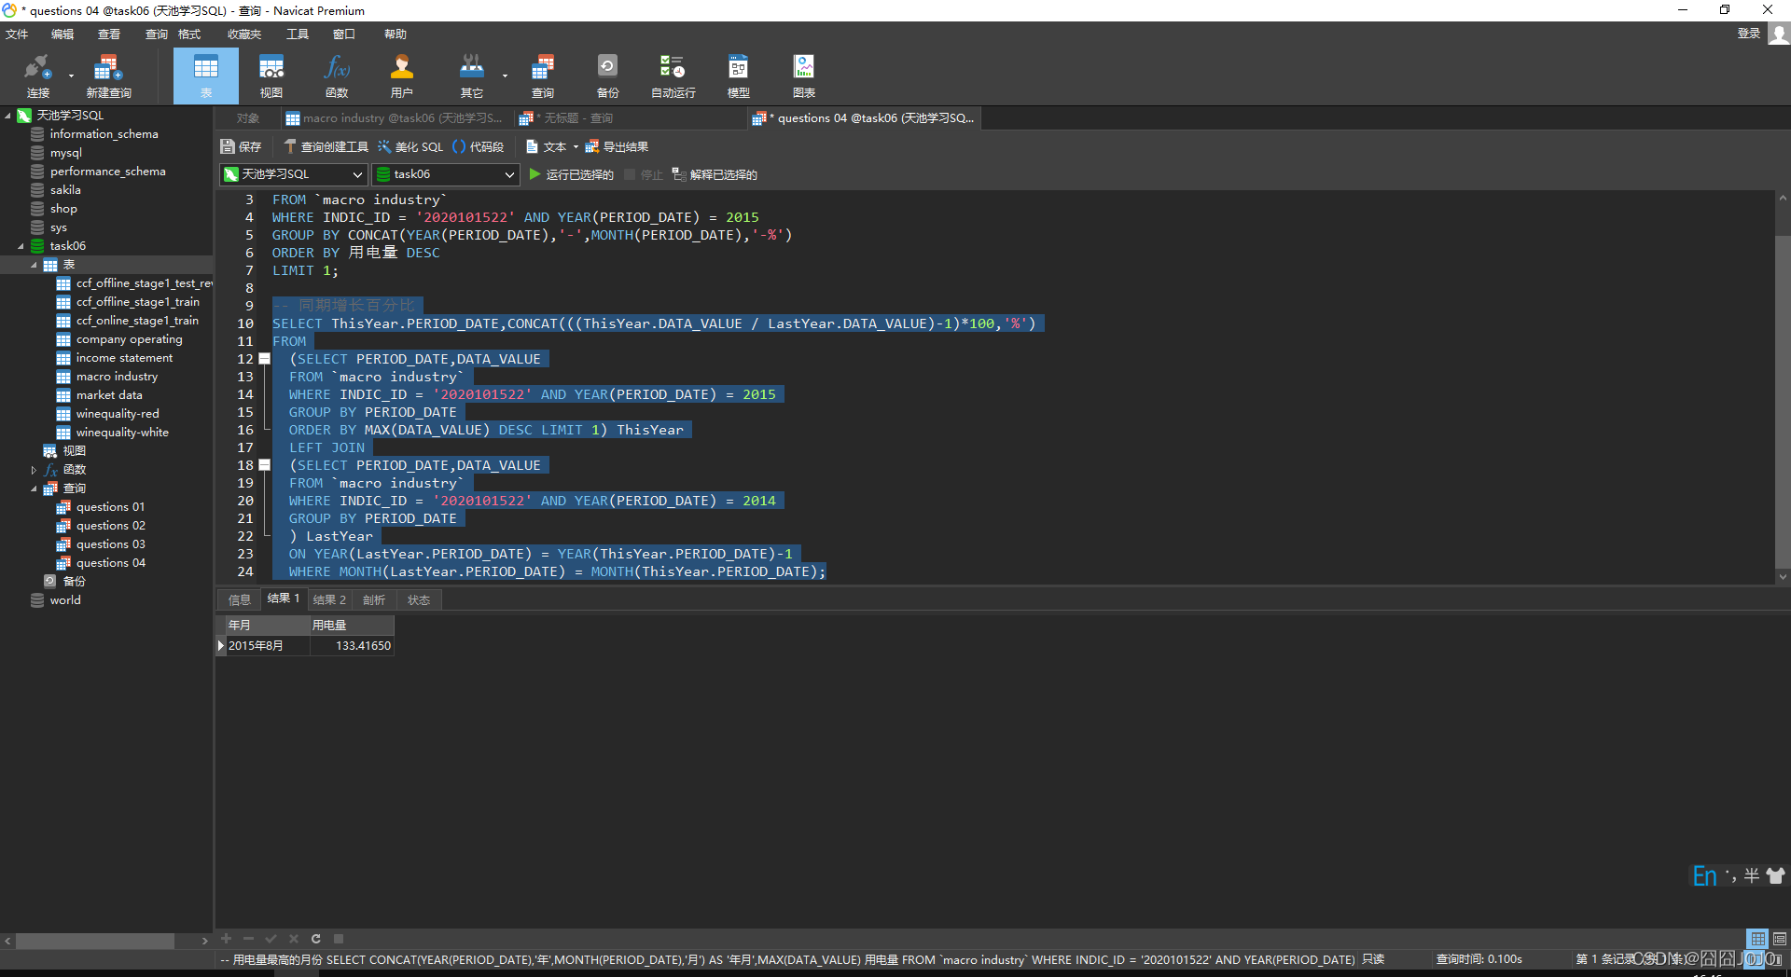
Task: Open the 代码段 (Code Snippet) panel
Action: pyautogui.click(x=478, y=146)
